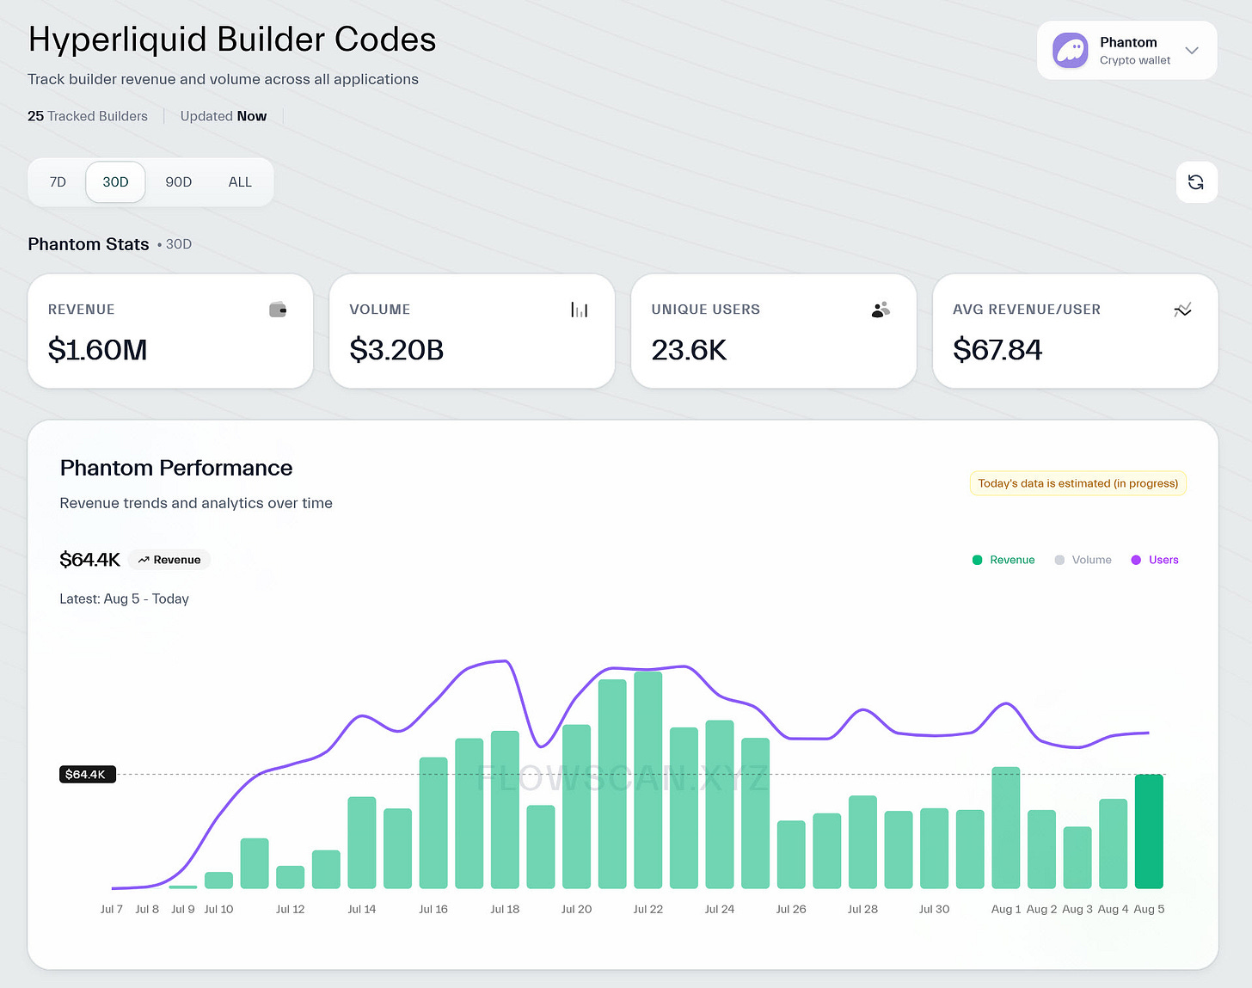The height and width of the screenshot is (988, 1252).
Task: Click the $64.4K axis marker label
Action: pyautogui.click(x=87, y=775)
